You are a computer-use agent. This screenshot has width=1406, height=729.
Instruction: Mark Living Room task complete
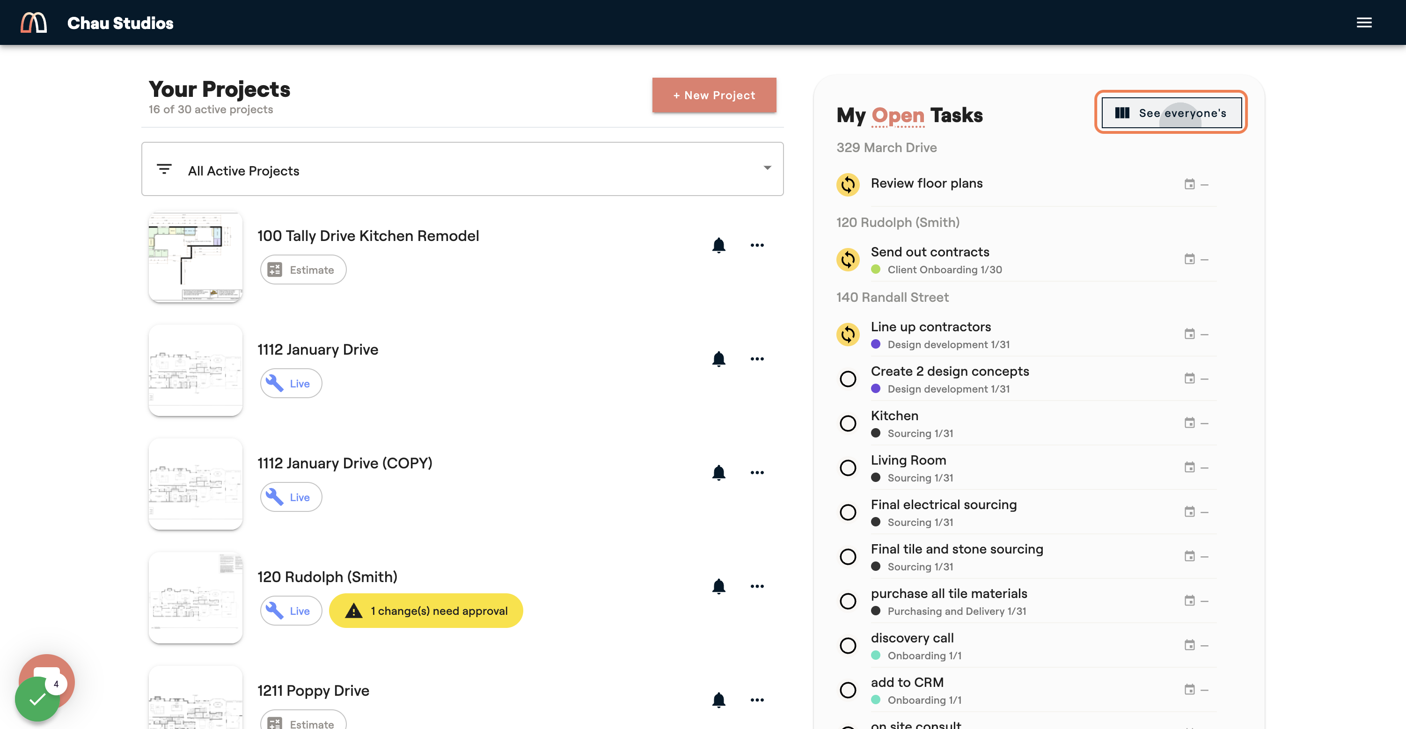click(x=848, y=467)
